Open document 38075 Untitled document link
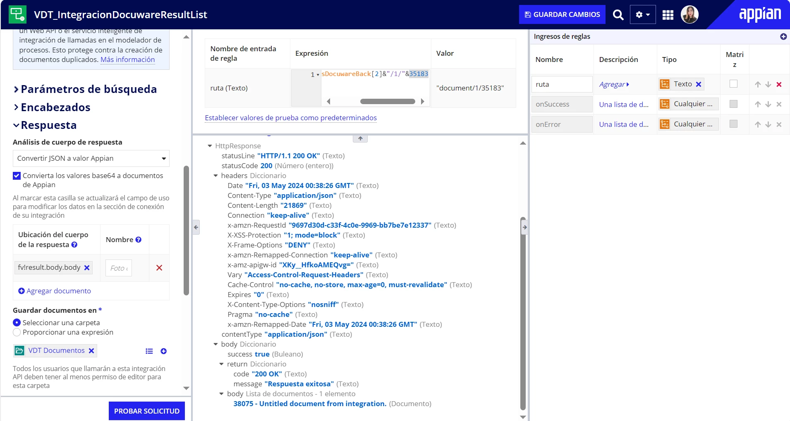Screen dimensions: 790x421 point(310,404)
